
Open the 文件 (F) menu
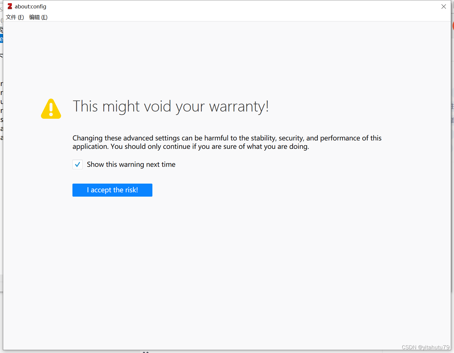point(15,17)
